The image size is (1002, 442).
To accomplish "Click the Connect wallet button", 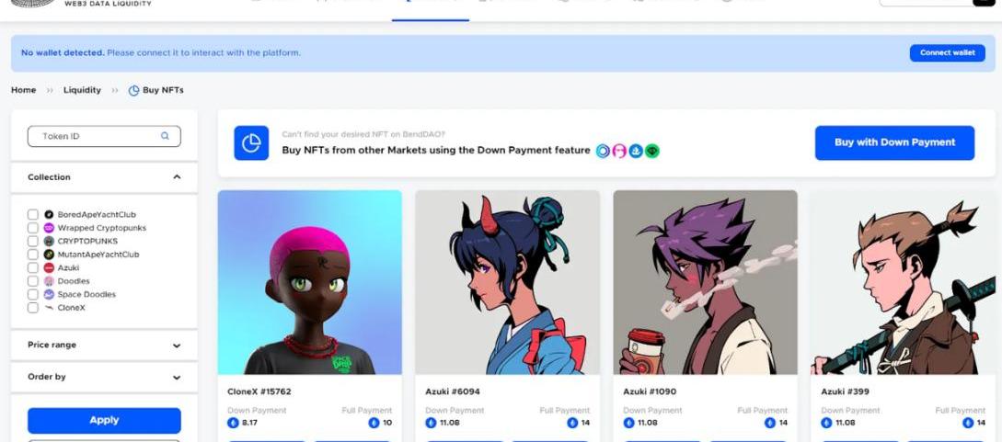I will pos(947,53).
